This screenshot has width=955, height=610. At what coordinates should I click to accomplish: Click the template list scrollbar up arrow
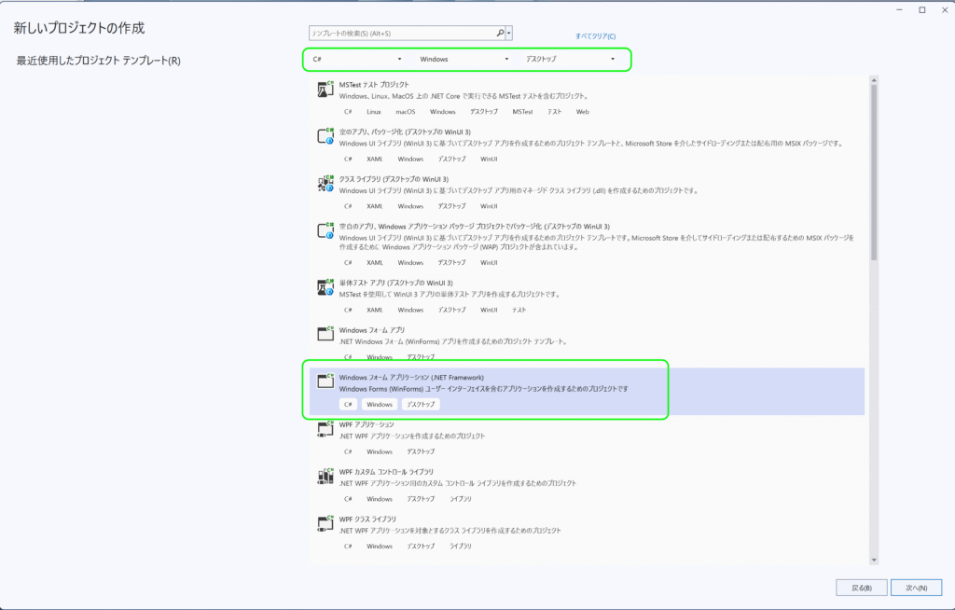(x=874, y=80)
